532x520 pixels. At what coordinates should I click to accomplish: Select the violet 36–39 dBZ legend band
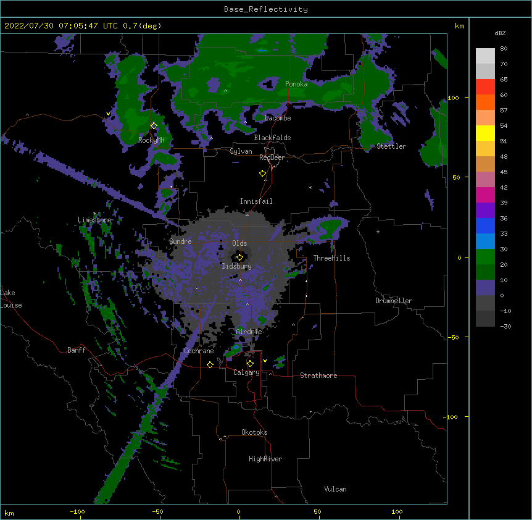[x=485, y=211]
